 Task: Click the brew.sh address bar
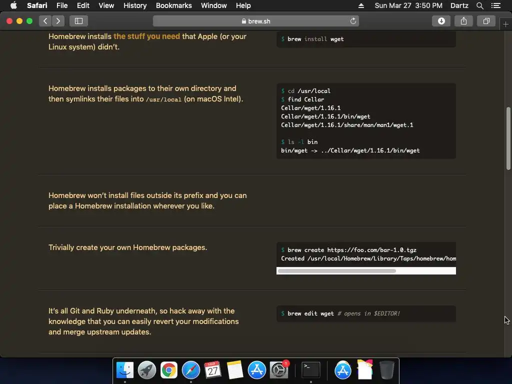[x=256, y=21]
